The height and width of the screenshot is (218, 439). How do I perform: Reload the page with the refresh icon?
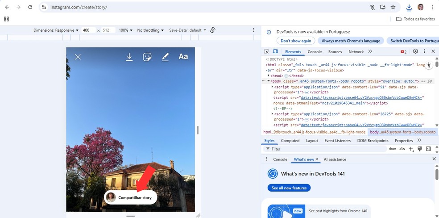(30, 7)
